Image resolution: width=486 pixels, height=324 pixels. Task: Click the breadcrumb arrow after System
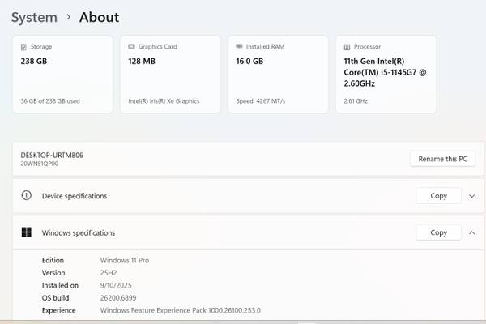point(69,17)
